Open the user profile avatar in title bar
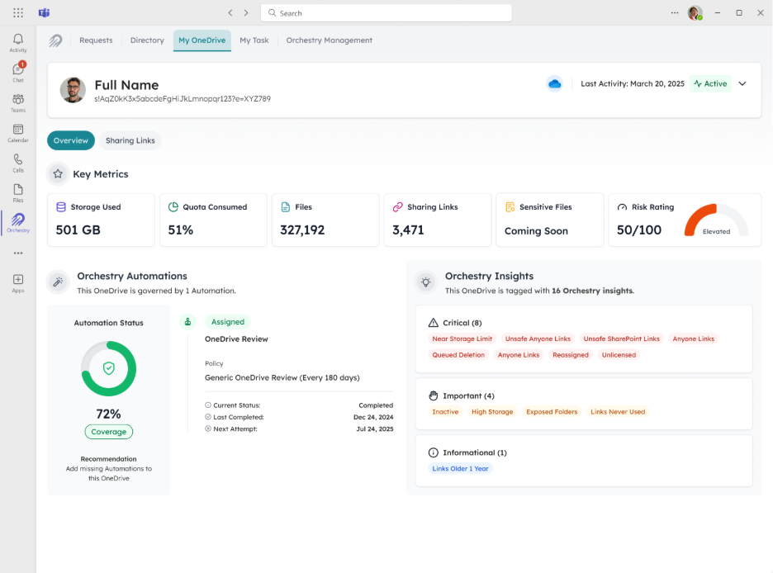This screenshot has height=573, width=773. [x=695, y=13]
